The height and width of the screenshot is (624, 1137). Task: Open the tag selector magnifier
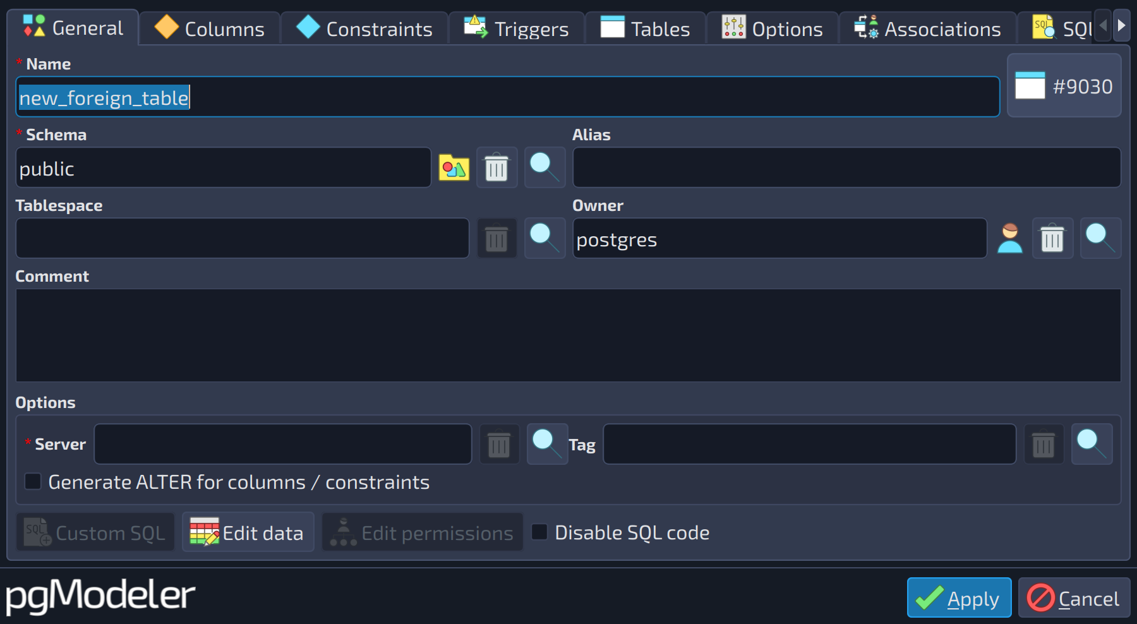(x=1092, y=444)
